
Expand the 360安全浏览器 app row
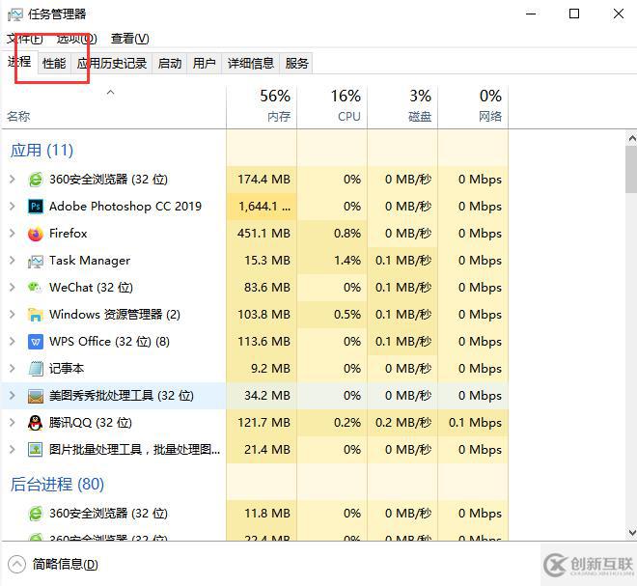point(13,180)
